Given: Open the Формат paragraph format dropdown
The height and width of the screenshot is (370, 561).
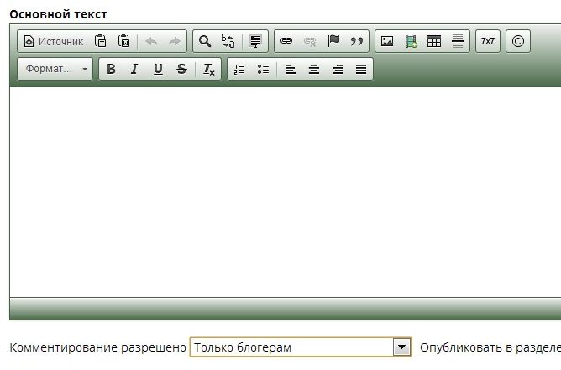Looking at the screenshot, I should [x=55, y=70].
